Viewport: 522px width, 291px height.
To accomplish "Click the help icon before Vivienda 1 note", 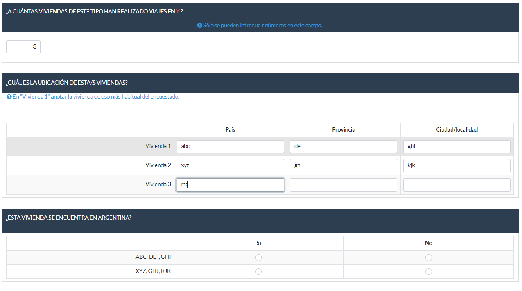I will tap(9, 97).
